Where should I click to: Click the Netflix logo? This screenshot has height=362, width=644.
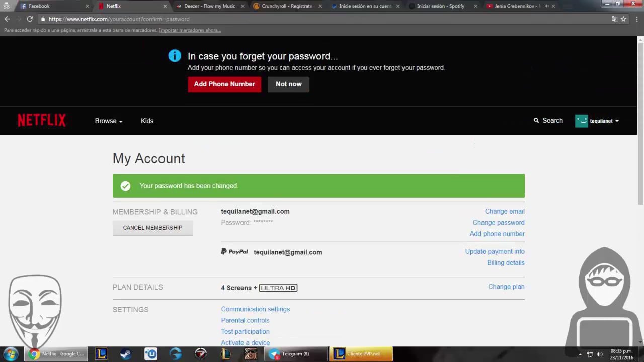(42, 120)
